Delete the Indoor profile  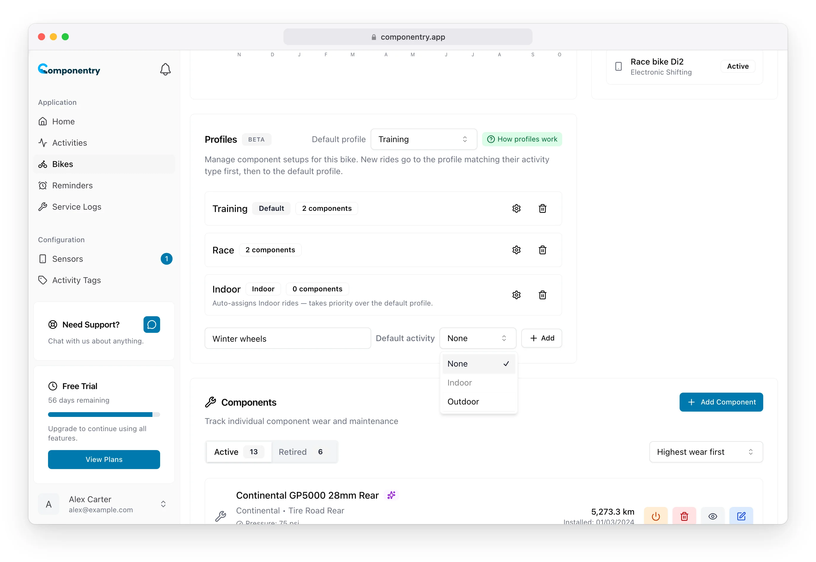542,295
